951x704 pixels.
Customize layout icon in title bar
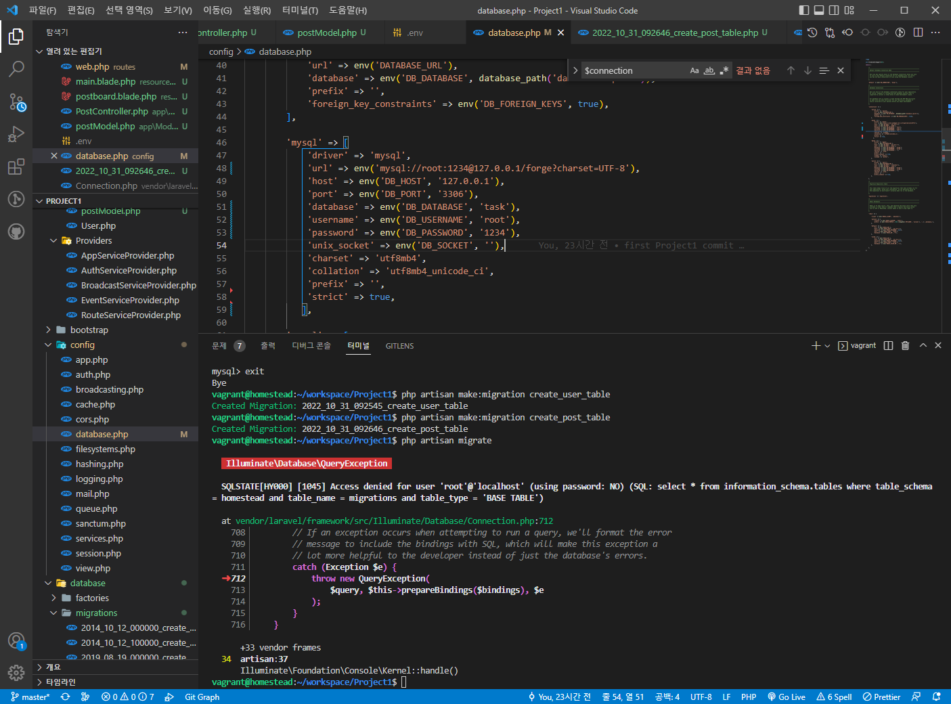[x=849, y=10]
